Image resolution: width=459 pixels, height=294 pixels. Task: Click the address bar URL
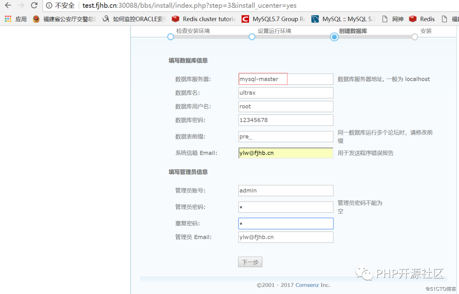pyautogui.click(x=190, y=6)
